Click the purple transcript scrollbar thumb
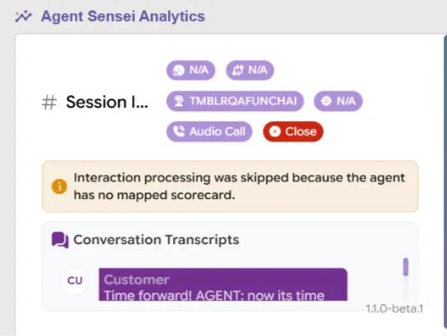Image resolution: width=447 pixels, height=336 pixels. click(x=405, y=267)
